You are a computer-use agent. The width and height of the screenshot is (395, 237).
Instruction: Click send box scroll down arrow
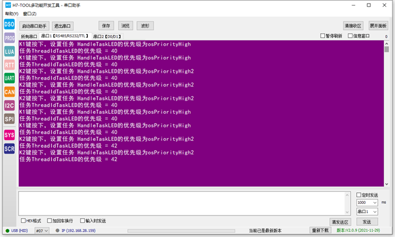coord(347,212)
